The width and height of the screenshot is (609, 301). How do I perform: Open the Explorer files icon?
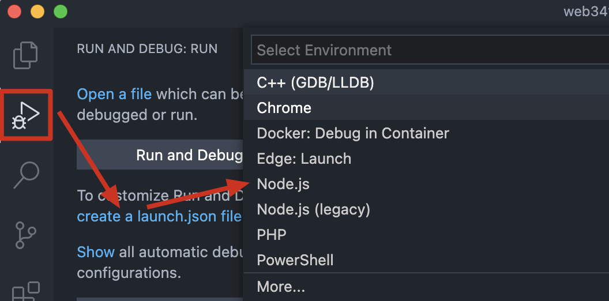(x=26, y=55)
